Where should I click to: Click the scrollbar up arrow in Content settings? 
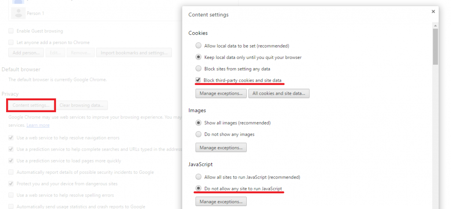(436, 26)
